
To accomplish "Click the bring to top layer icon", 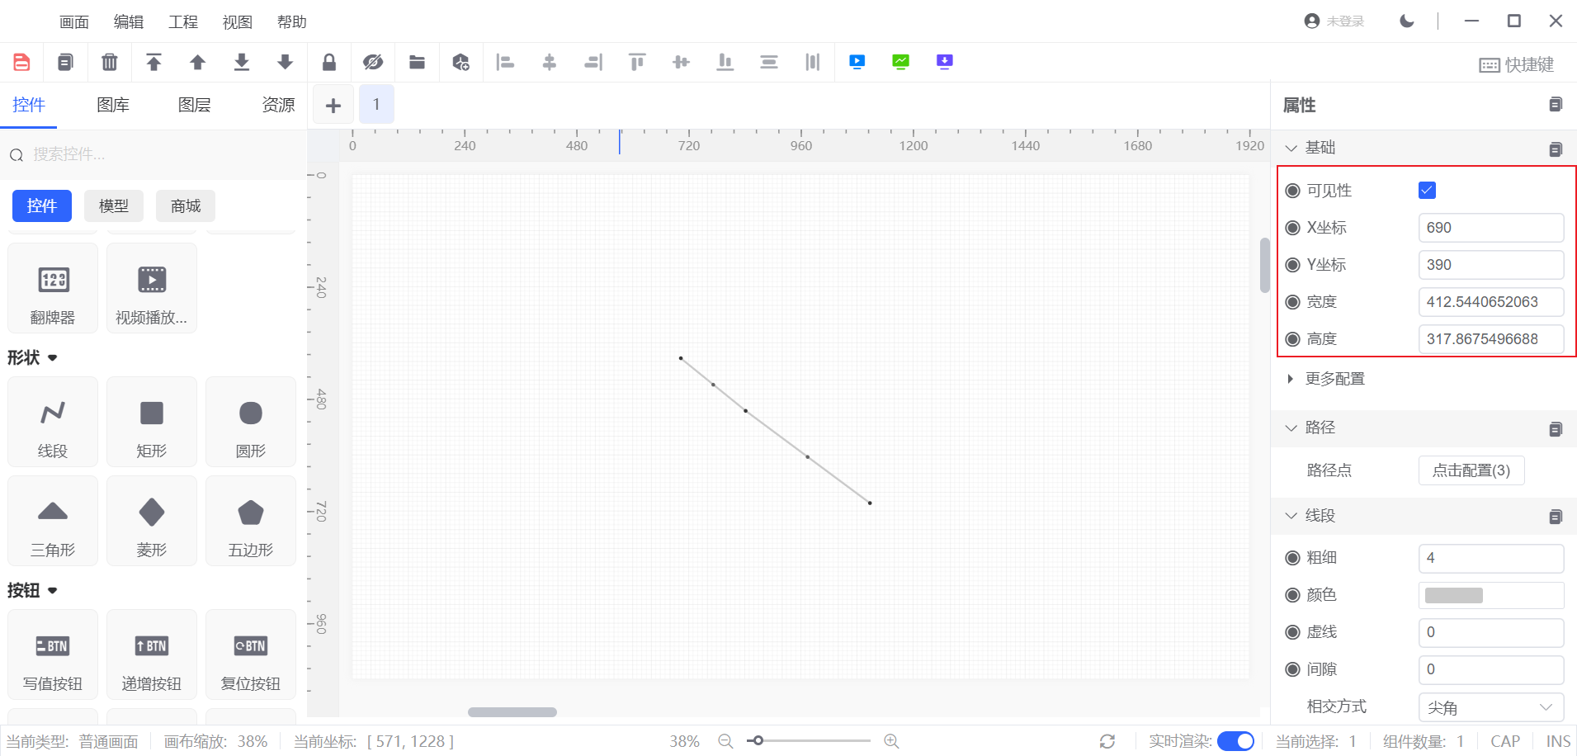I will pyautogui.click(x=153, y=62).
